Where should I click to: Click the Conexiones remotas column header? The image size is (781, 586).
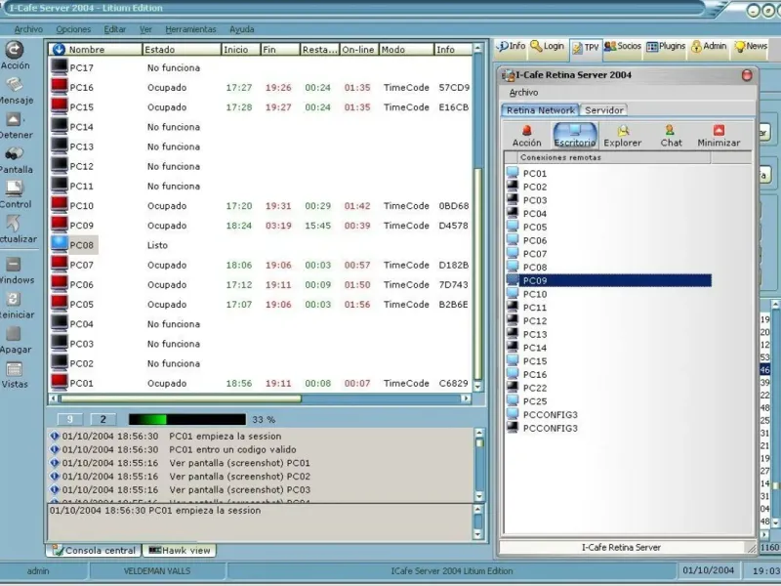[615, 157]
